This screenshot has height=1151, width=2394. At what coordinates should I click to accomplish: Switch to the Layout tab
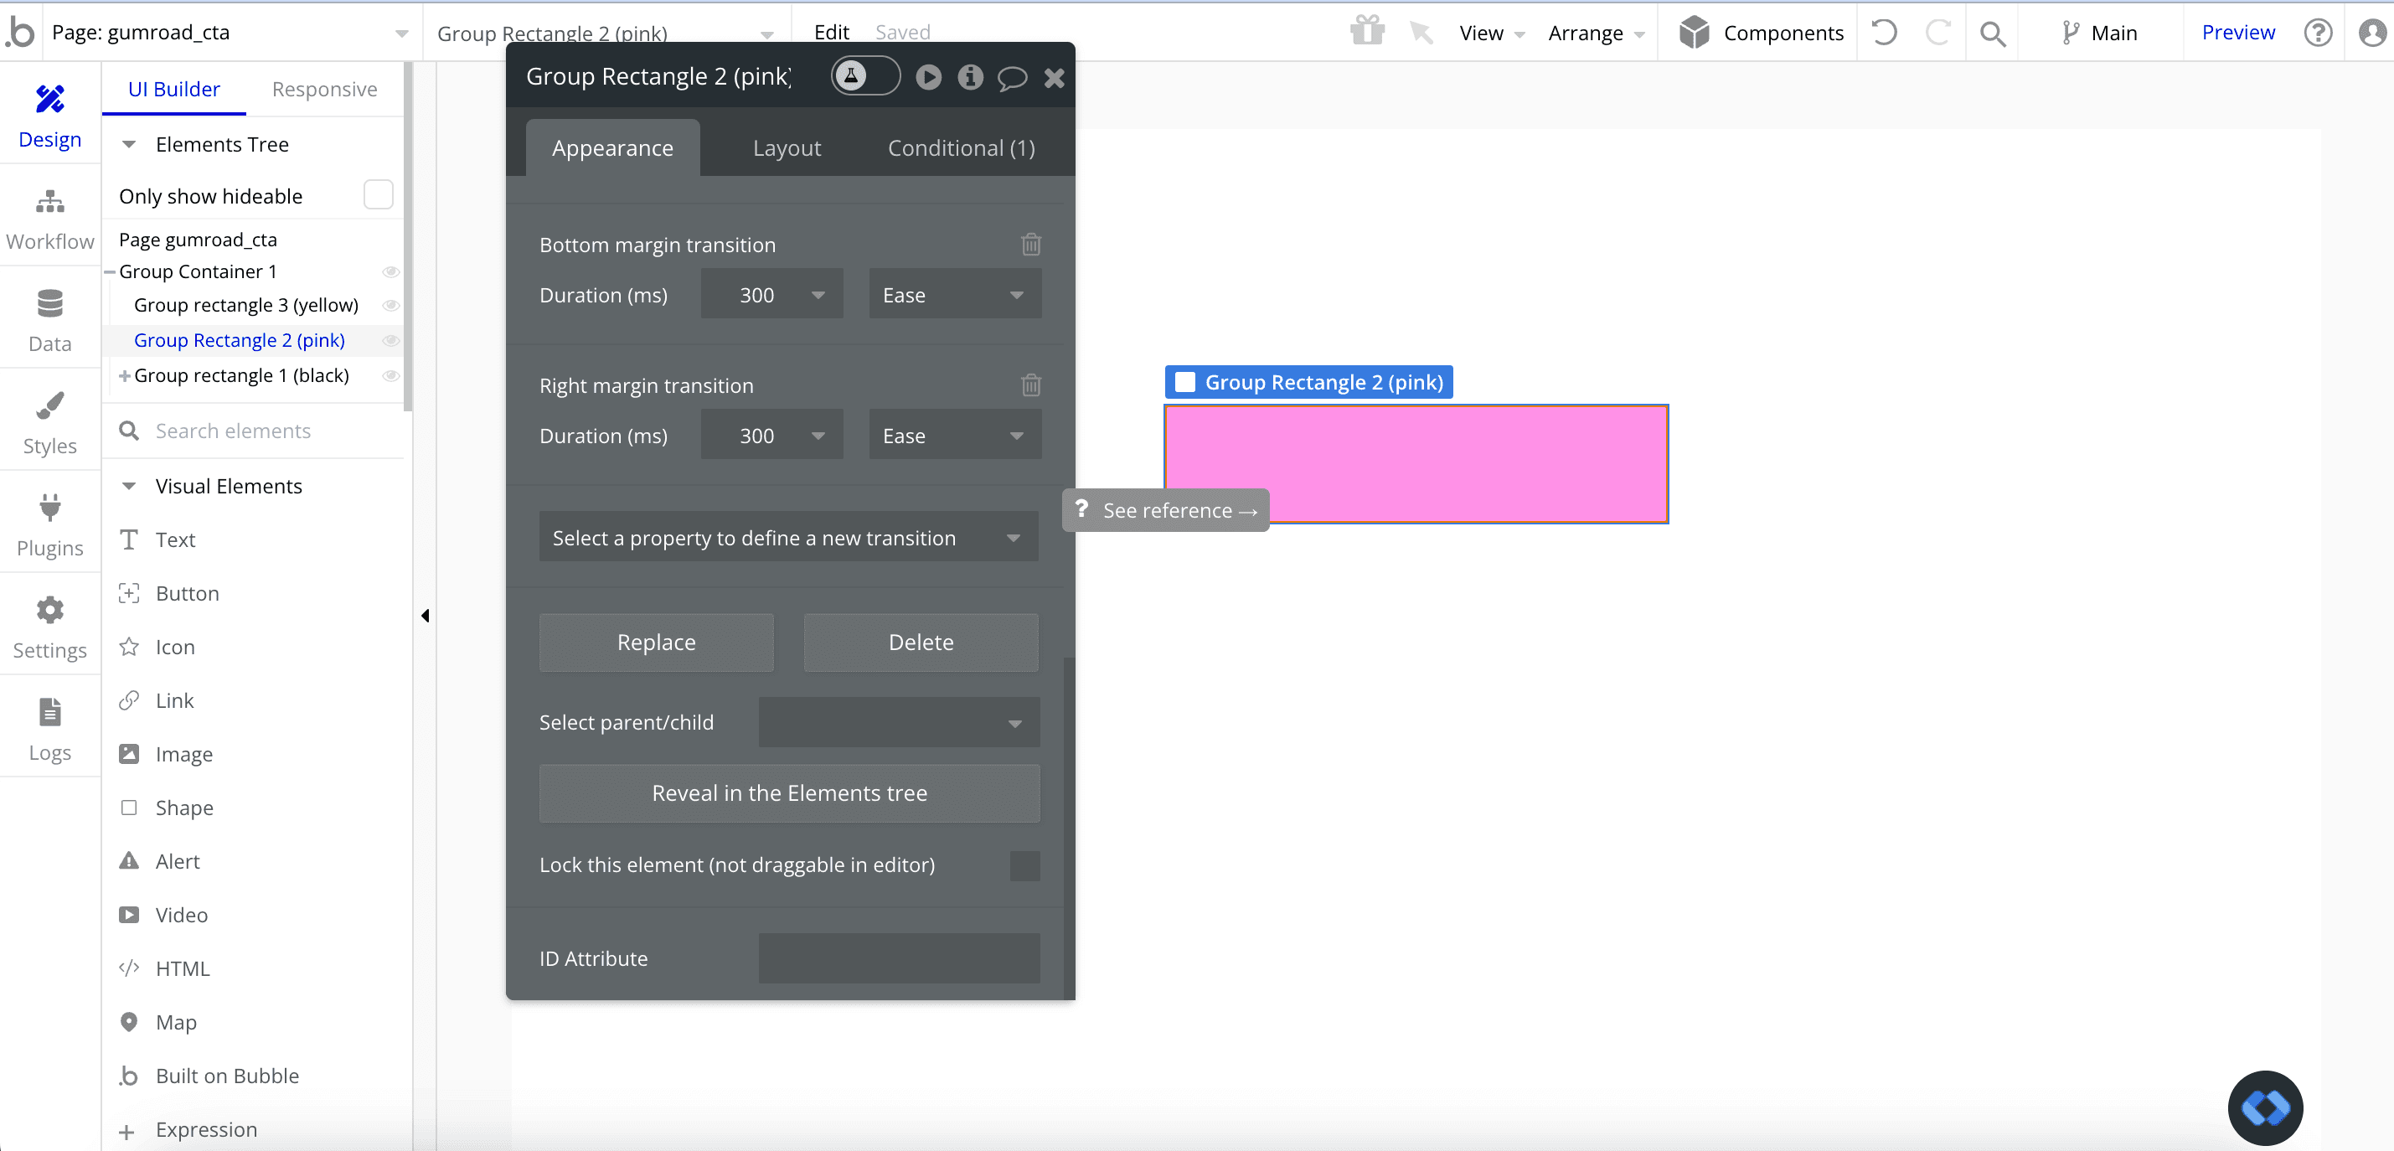point(787,147)
